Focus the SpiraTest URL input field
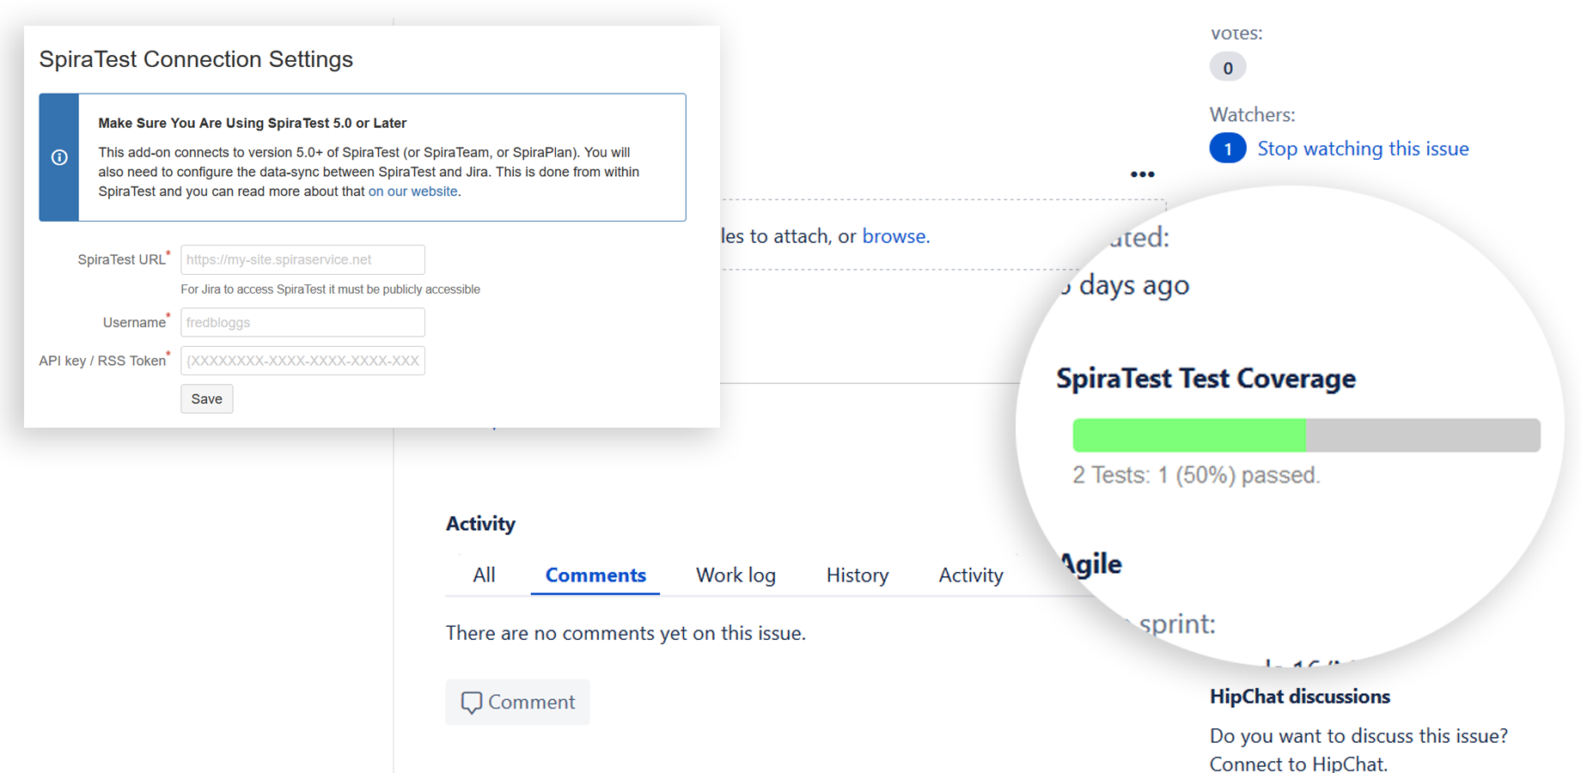 tap(302, 259)
